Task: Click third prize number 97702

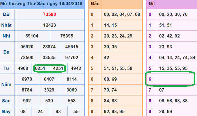Action: [x=72, y=58]
